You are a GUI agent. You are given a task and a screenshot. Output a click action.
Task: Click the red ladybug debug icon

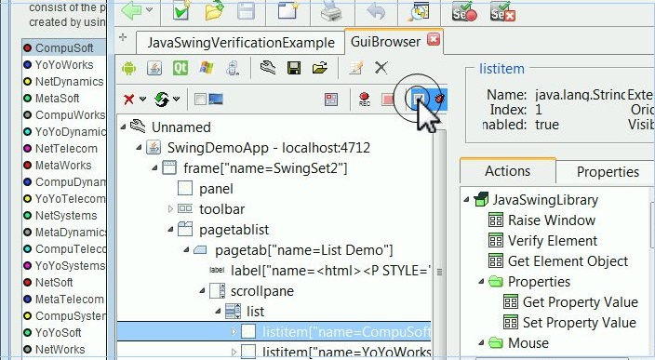[439, 99]
